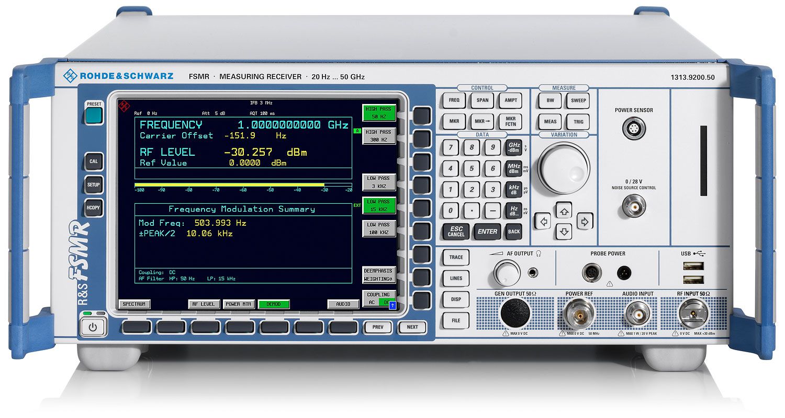Enable the LOW PASS 15 KHZ filter
This screenshot has height=418, width=785.
coord(378,205)
